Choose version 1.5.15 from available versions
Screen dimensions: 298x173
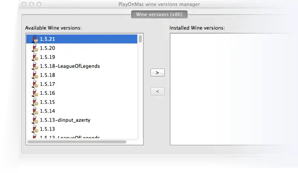point(47,102)
